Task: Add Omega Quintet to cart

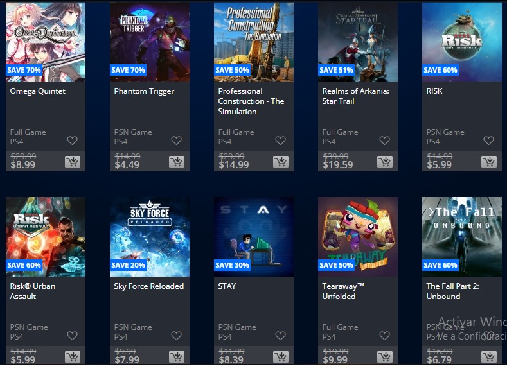Action: point(73,162)
